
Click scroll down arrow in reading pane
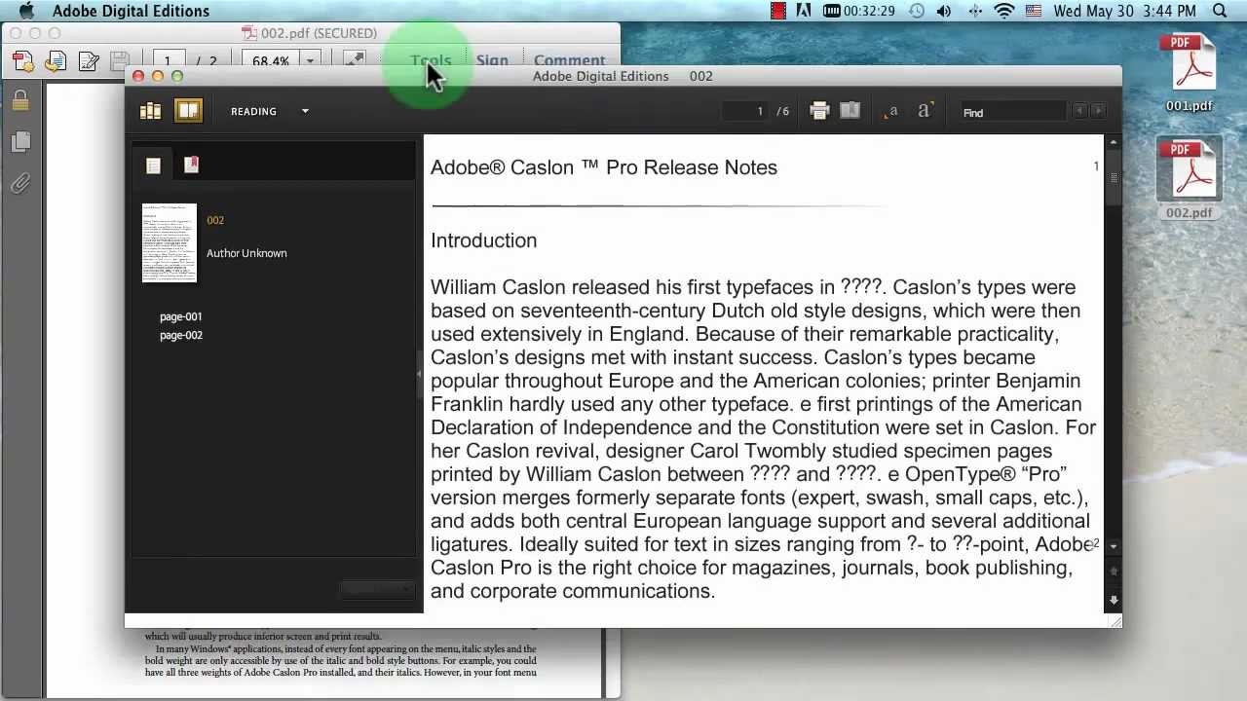[x=1114, y=547]
